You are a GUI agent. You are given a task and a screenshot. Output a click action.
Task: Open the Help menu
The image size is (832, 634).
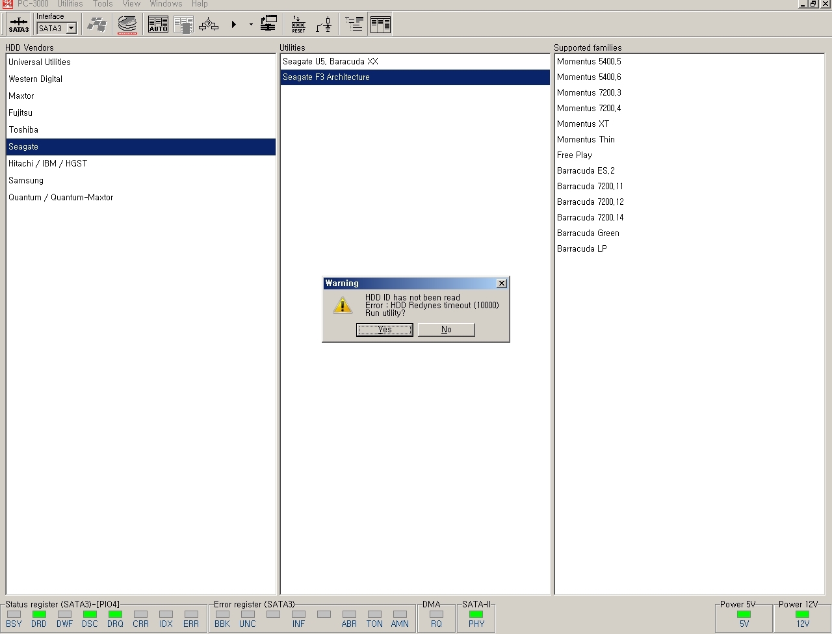pos(200,4)
